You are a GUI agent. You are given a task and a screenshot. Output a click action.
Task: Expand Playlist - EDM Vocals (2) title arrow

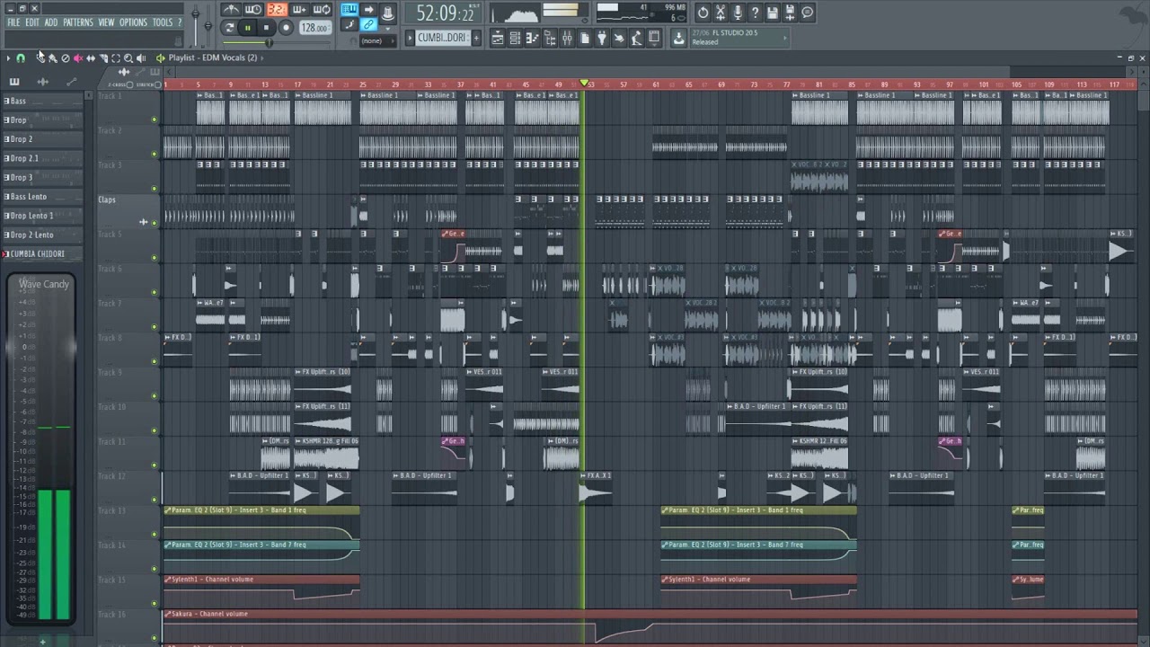click(262, 58)
